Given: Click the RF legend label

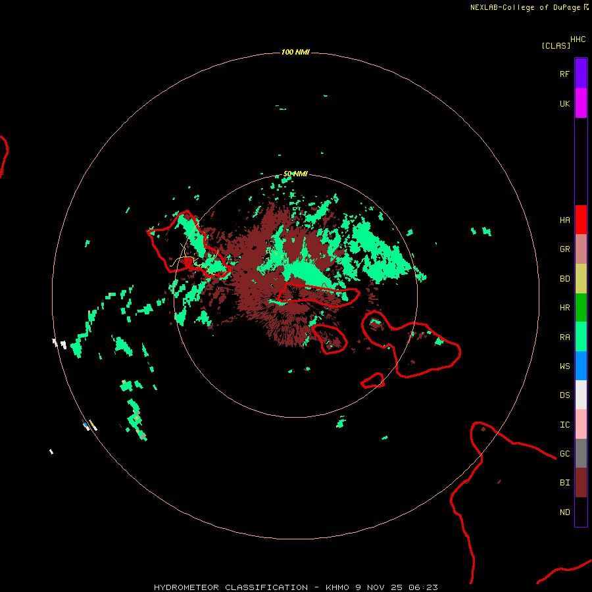Looking at the screenshot, I should (564, 74).
